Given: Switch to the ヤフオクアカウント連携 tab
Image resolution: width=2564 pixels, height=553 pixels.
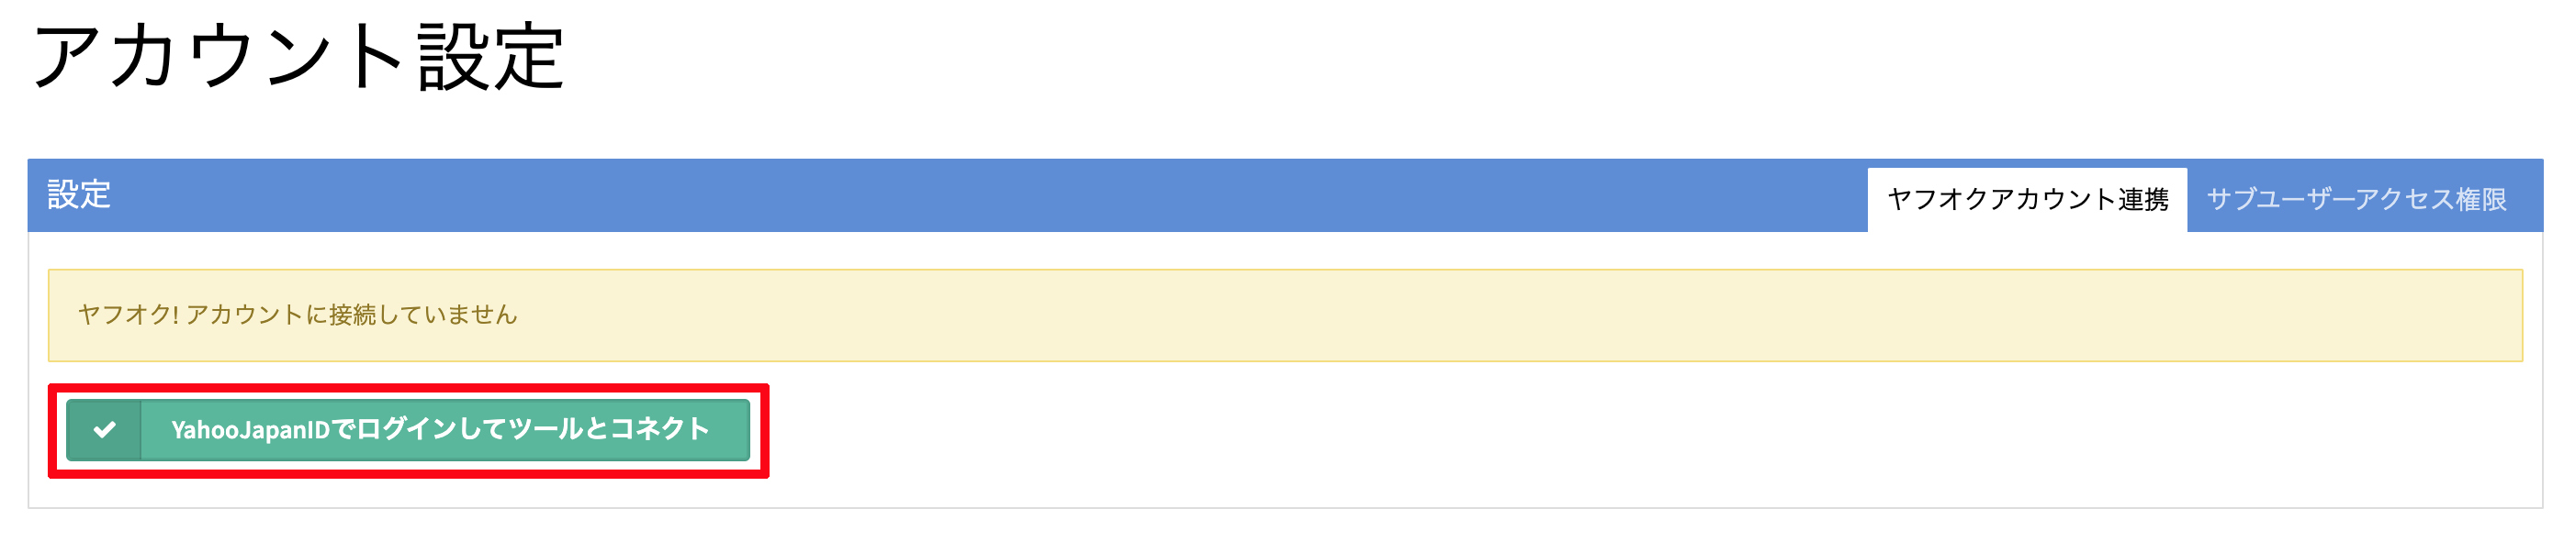Looking at the screenshot, I should pos(2027,200).
